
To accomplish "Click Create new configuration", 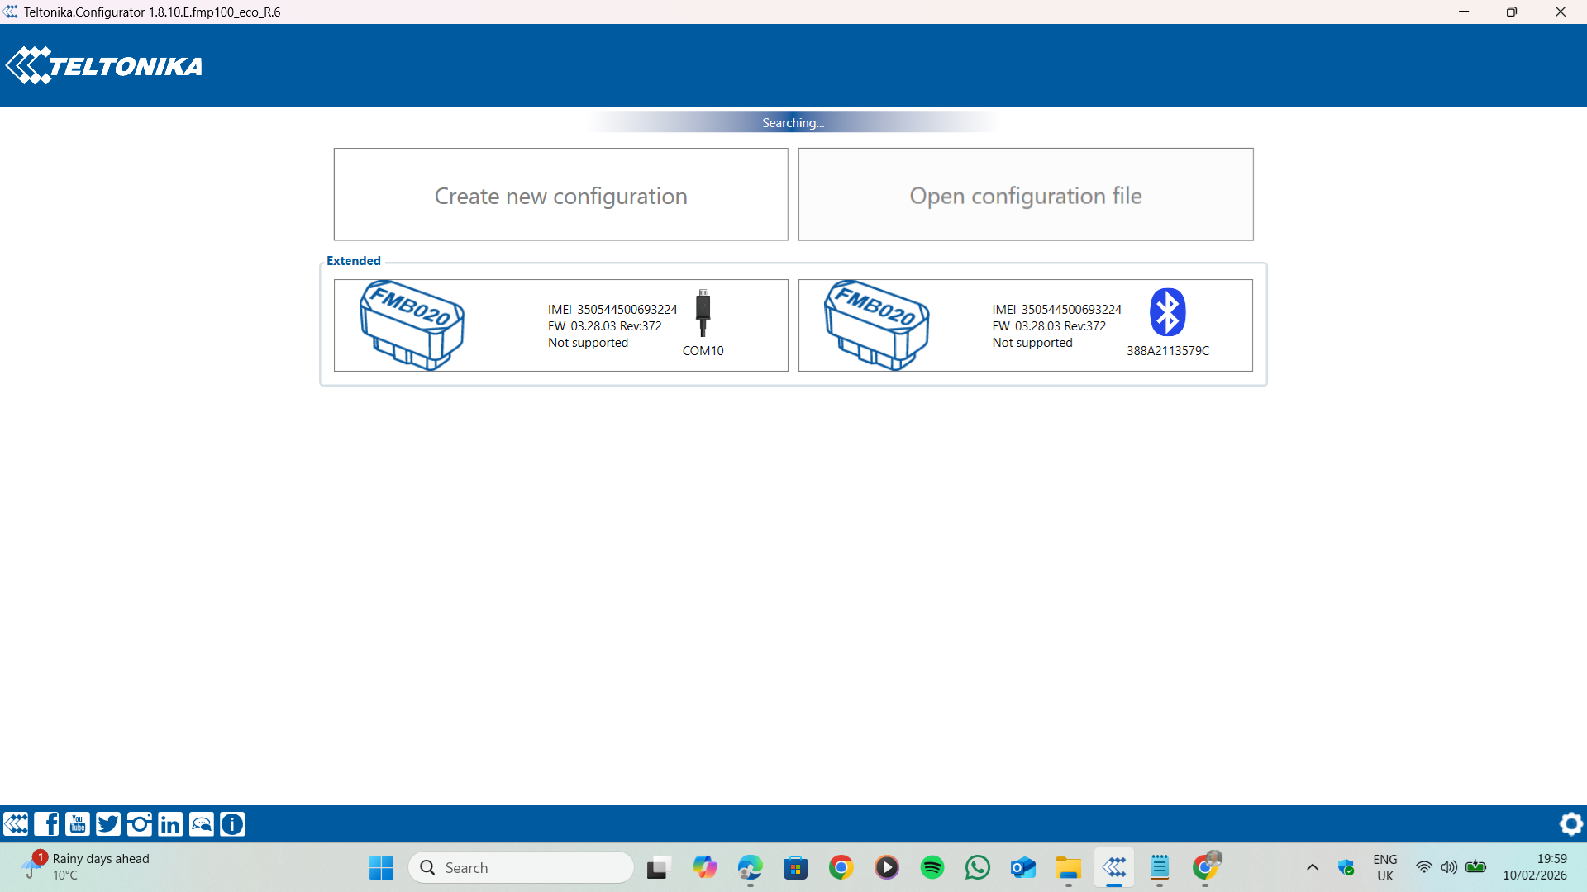I will click(560, 195).
